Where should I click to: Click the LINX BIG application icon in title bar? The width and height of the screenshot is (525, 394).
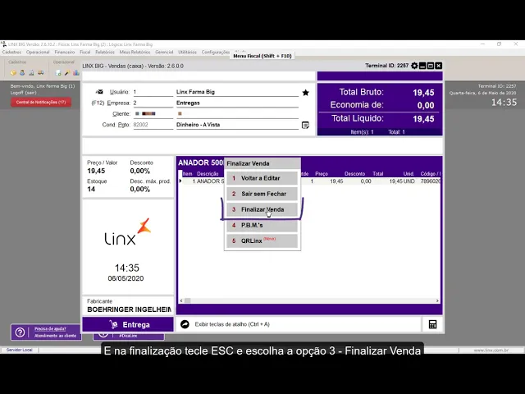[3, 44]
